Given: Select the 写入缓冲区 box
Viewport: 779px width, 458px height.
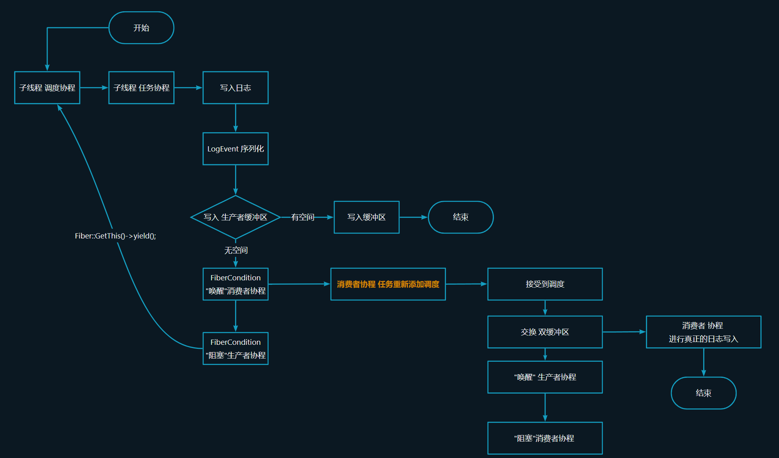Looking at the screenshot, I should pos(367,217).
